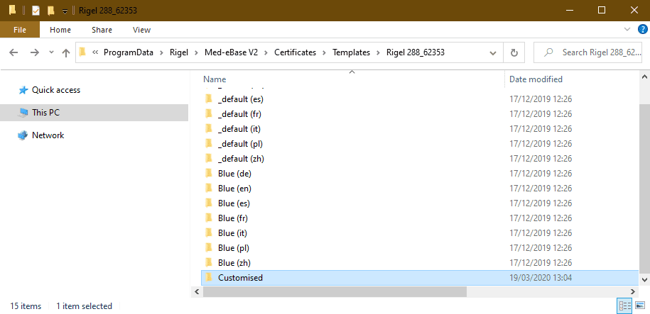Open the recent locations dropdown
Screen dimensions: 650x314
(x=50, y=53)
